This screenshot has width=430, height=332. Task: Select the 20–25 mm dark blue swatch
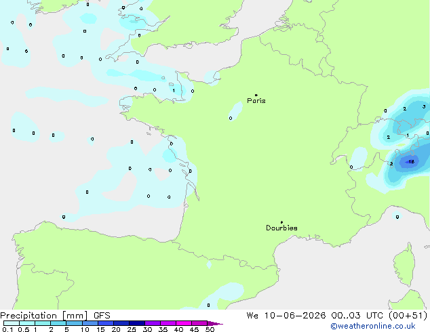121,323
